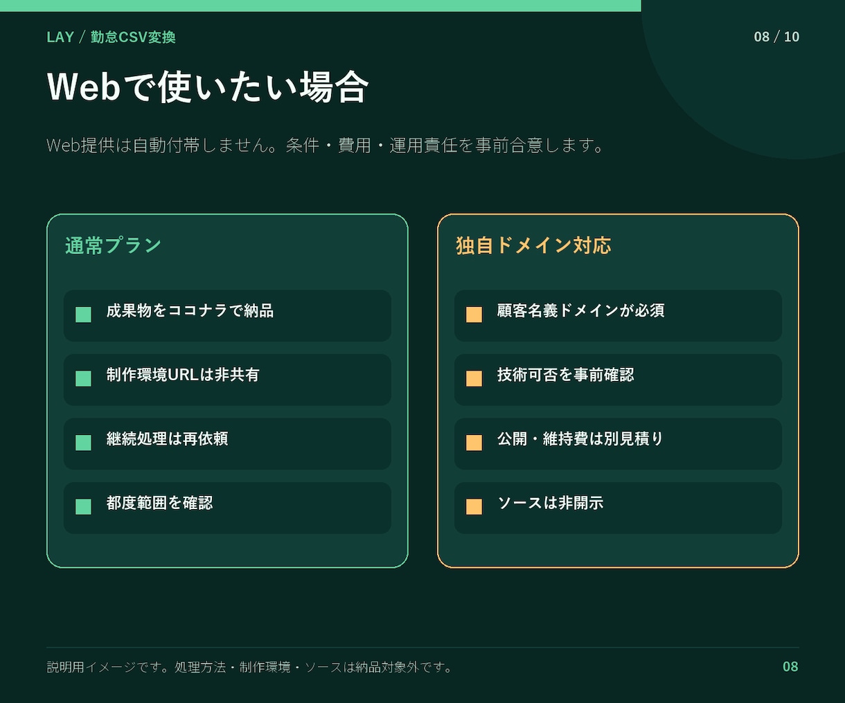Select the text 都度範囲を確認
The width and height of the screenshot is (845, 703).
tap(159, 503)
